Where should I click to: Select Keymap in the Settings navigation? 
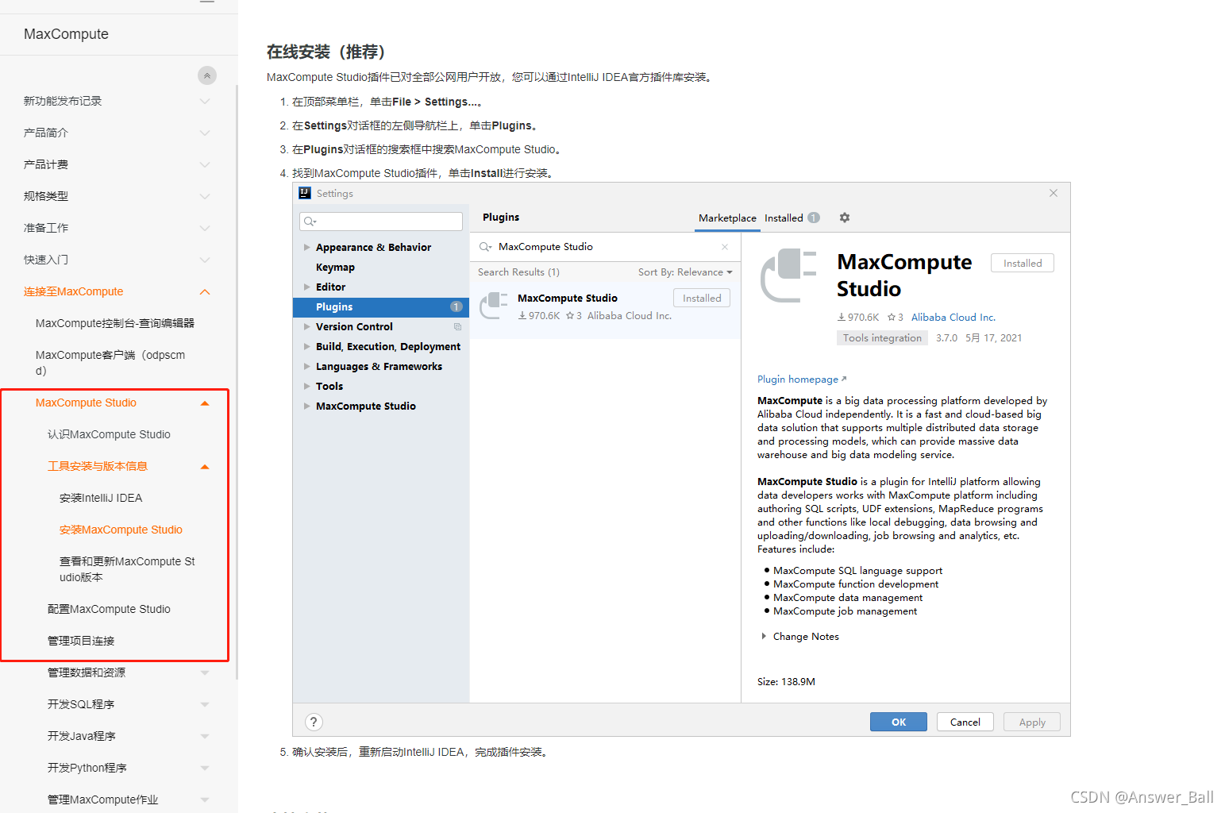(335, 267)
